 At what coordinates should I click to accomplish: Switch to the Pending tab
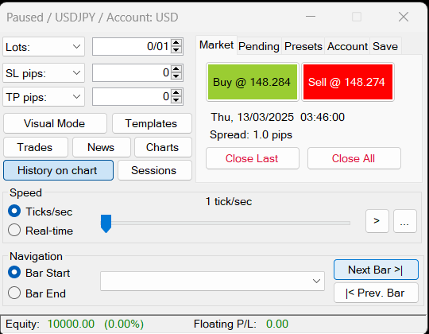click(259, 46)
